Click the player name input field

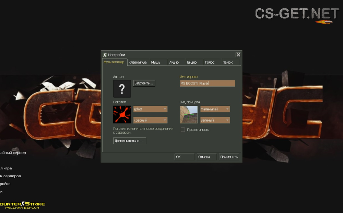(208, 83)
